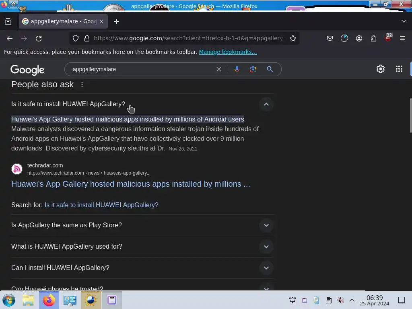Click the Google search input field
Screen dimensions: 412x309
point(142,69)
